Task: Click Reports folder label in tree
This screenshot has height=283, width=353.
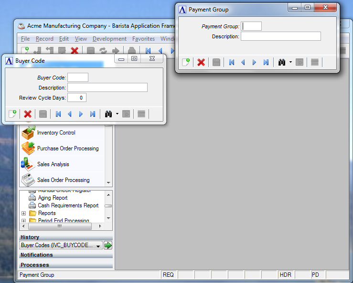Action: [x=47, y=213]
